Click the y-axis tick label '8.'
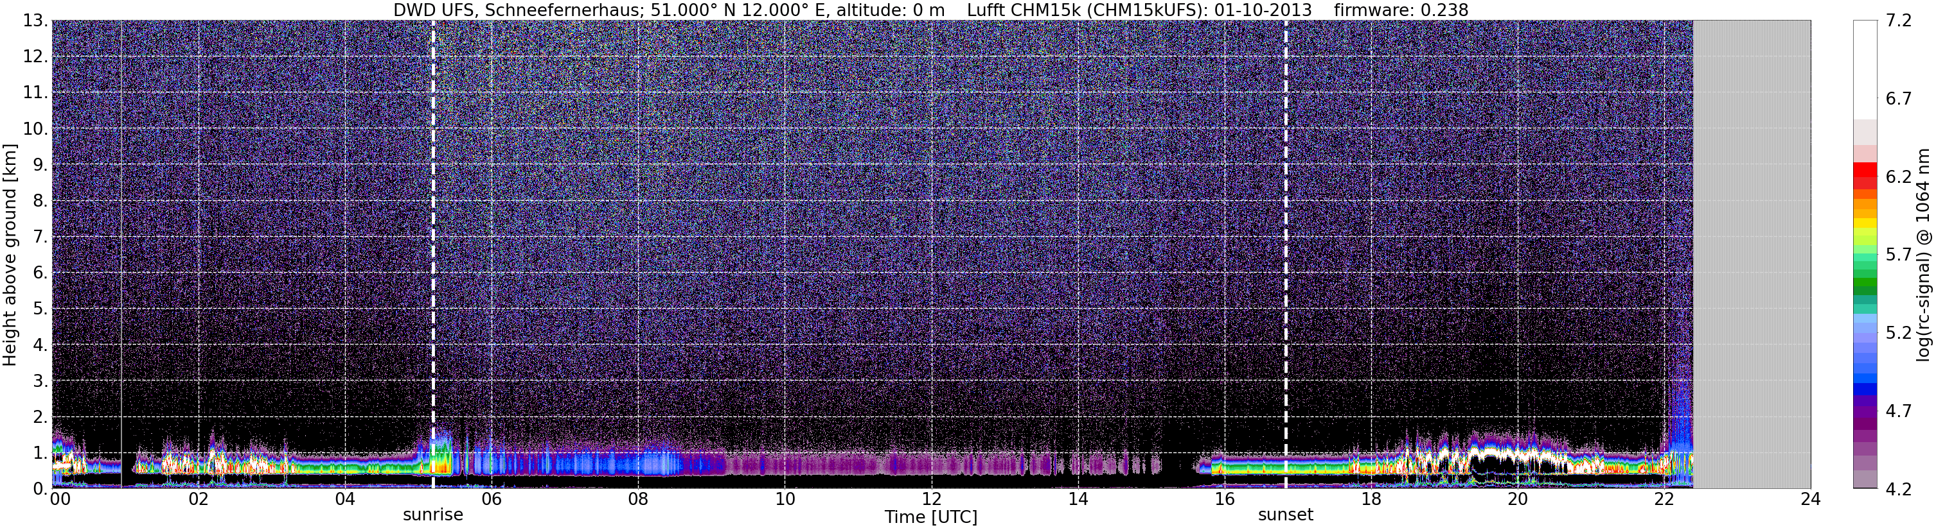Viewport: 1936px width, 530px height. (40, 201)
